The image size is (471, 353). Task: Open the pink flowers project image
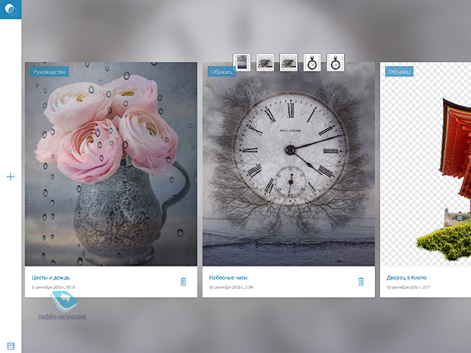click(111, 164)
